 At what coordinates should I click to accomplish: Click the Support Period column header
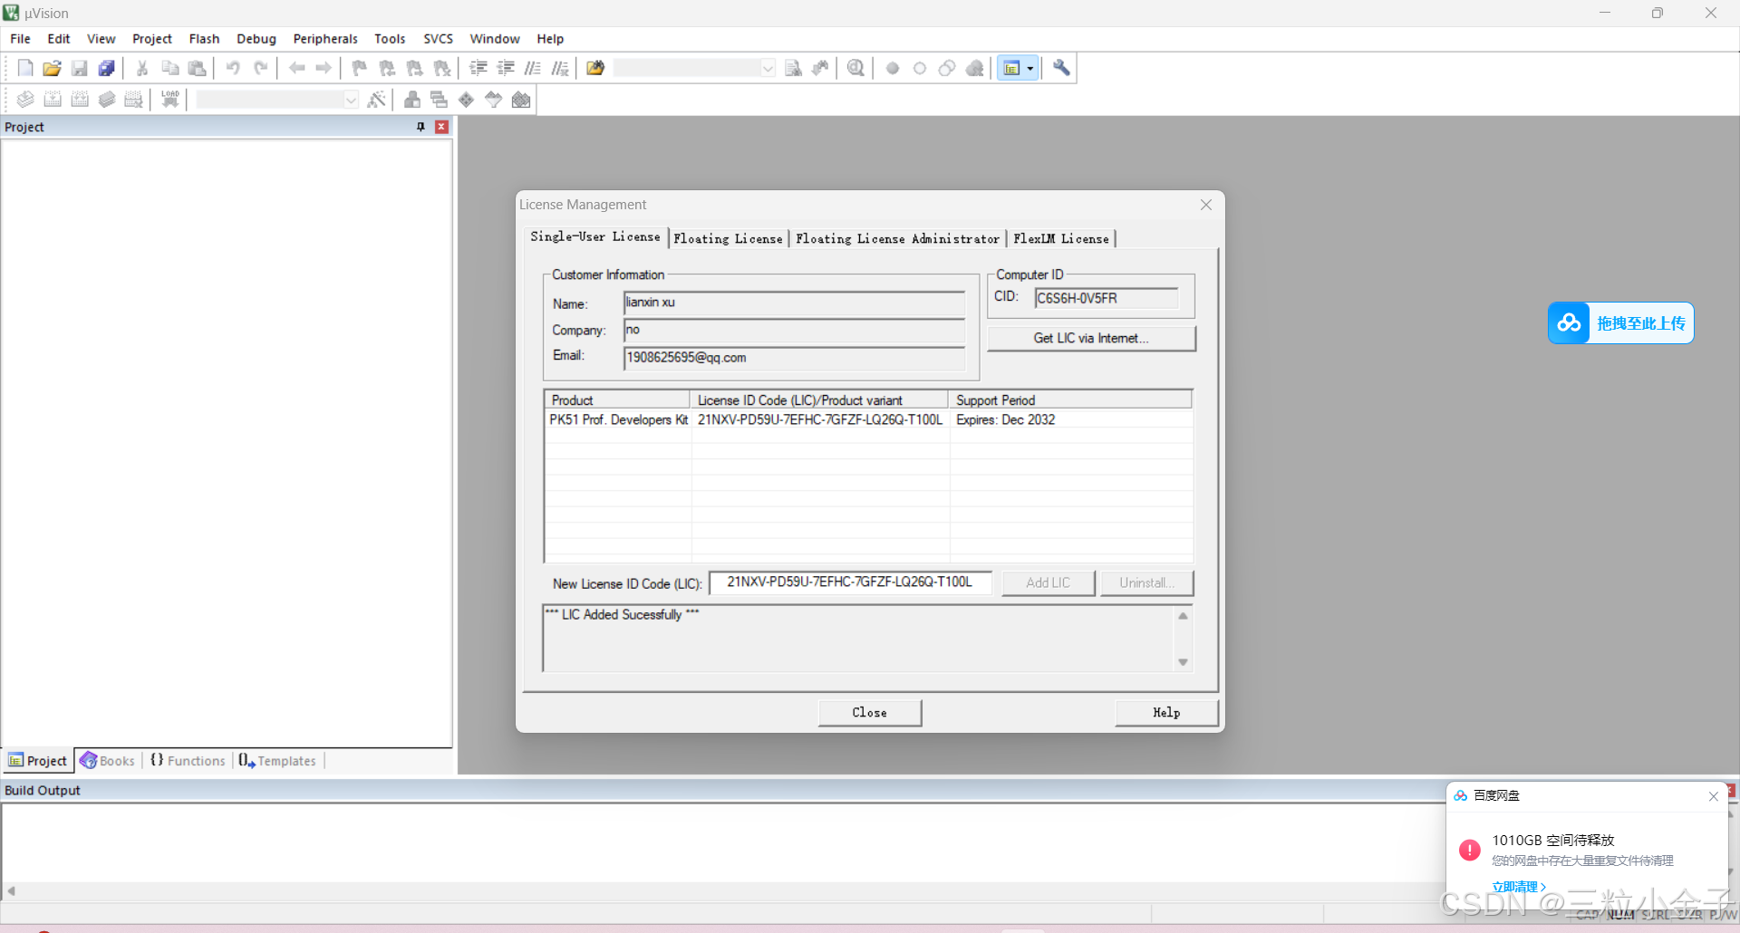(x=1070, y=399)
